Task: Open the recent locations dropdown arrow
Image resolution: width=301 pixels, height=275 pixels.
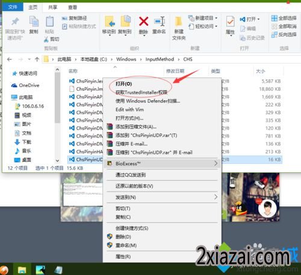Action: point(29,59)
